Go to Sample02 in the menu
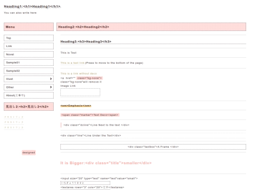Viewport: 254px width, 190px height. (x=29, y=71)
